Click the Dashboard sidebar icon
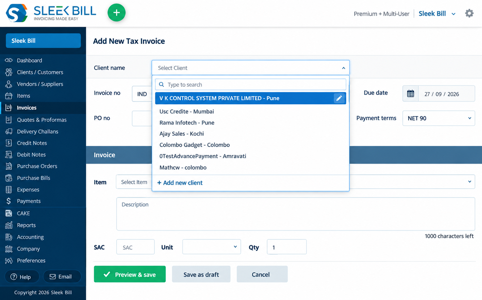 (x=9, y=60)
